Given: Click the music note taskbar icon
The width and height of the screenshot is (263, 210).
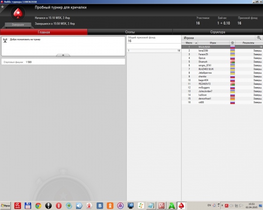Looking at the screenshot, I should coord(141,206).
